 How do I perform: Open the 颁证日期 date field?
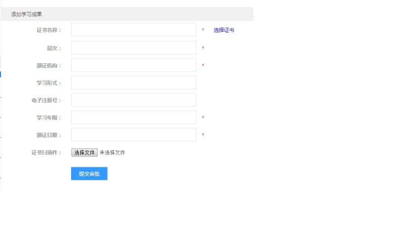click(133, 135)
